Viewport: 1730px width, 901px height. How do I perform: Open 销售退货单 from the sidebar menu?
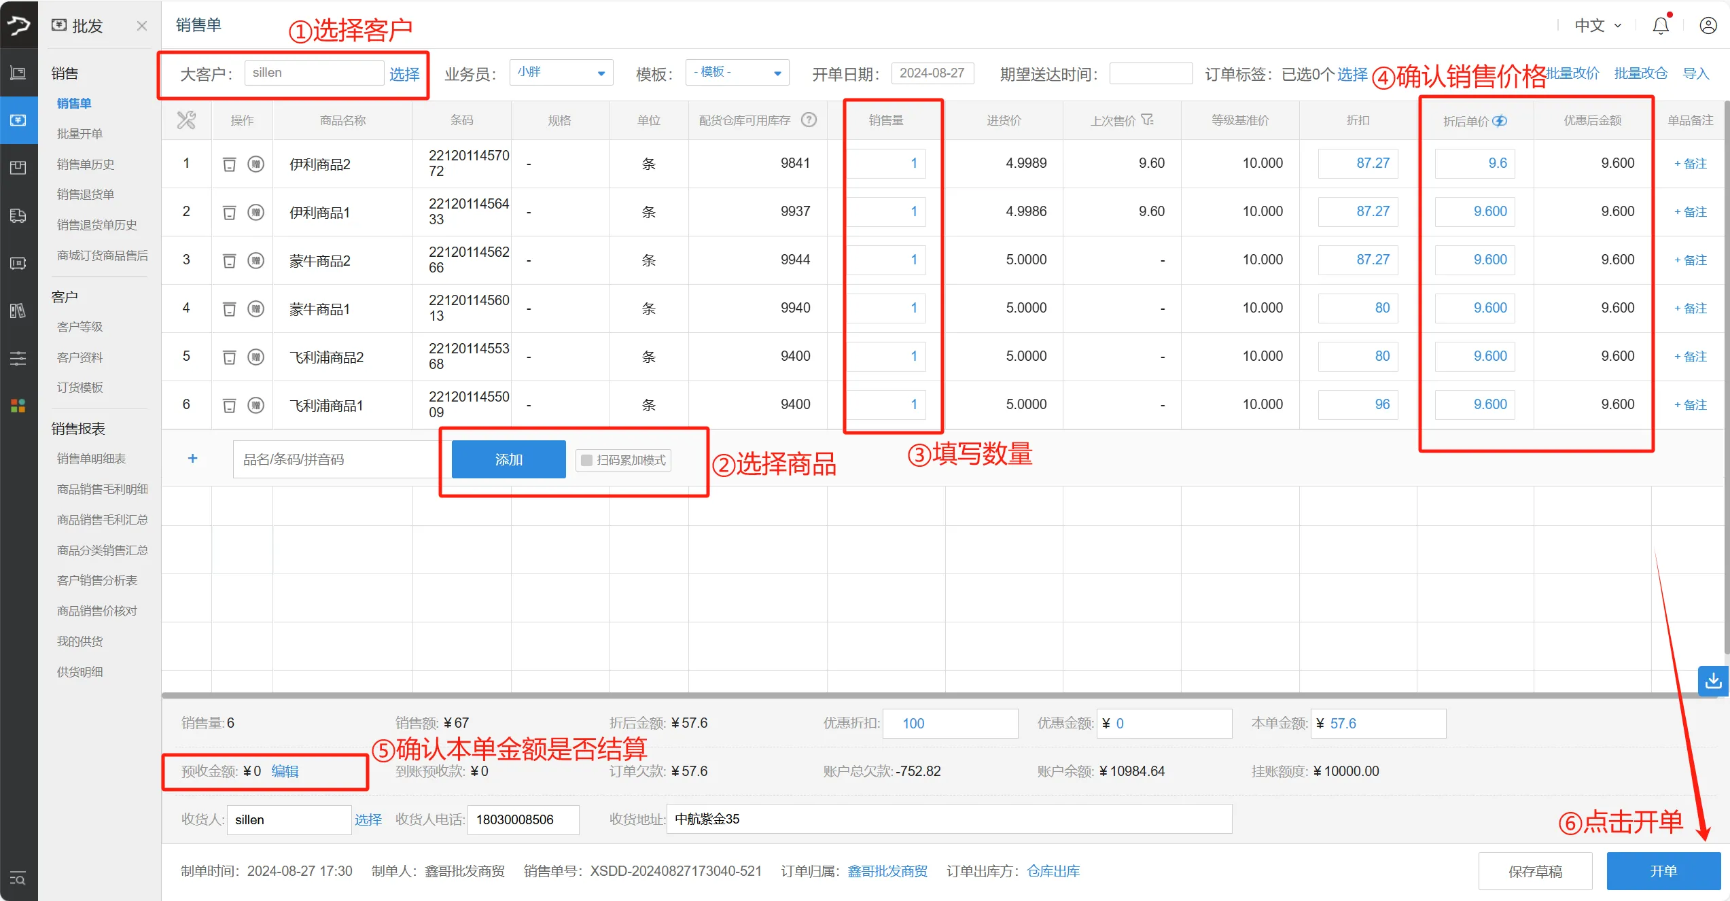coord(80,194)
